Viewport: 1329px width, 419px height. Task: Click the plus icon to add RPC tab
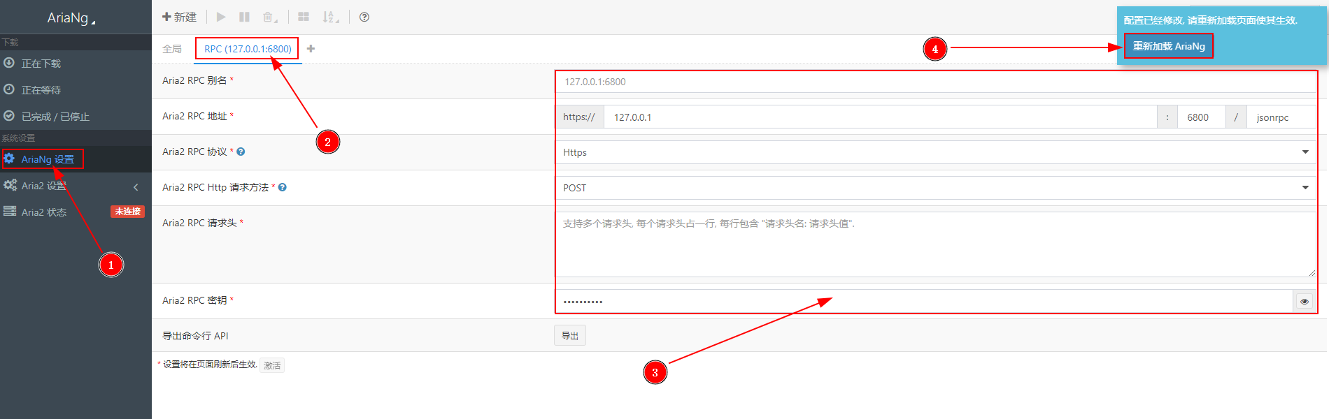coord(311,48)
